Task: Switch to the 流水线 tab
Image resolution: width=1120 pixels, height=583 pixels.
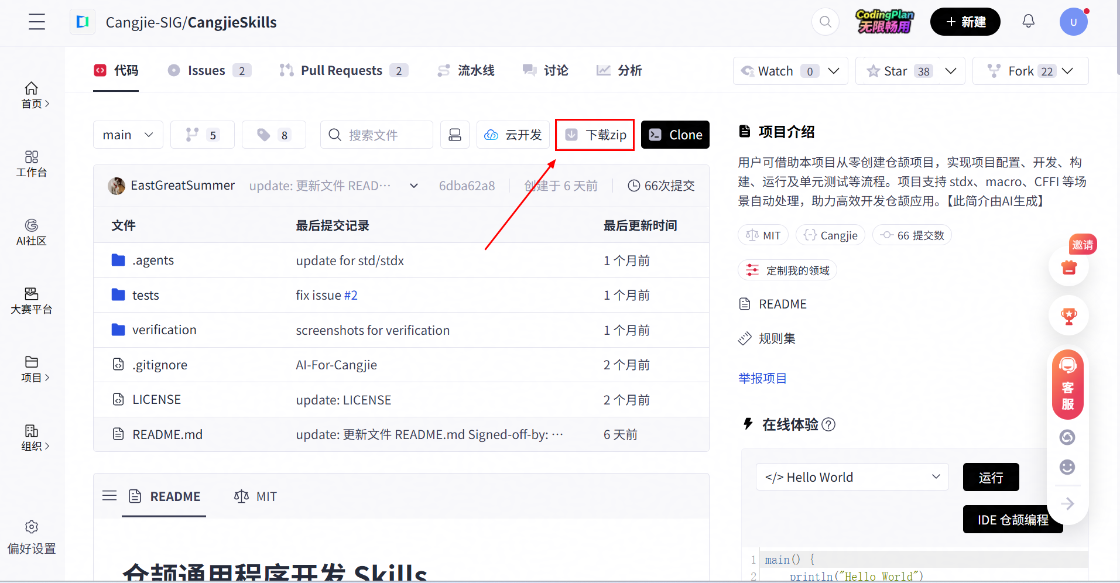Action: click(x=466, y=70)
